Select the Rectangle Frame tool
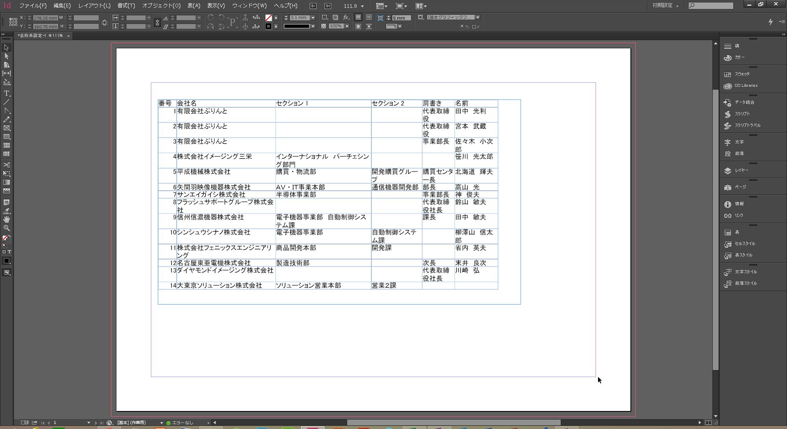Image resolution: width=787 pixels, height=429 pixels. [7, 128]
